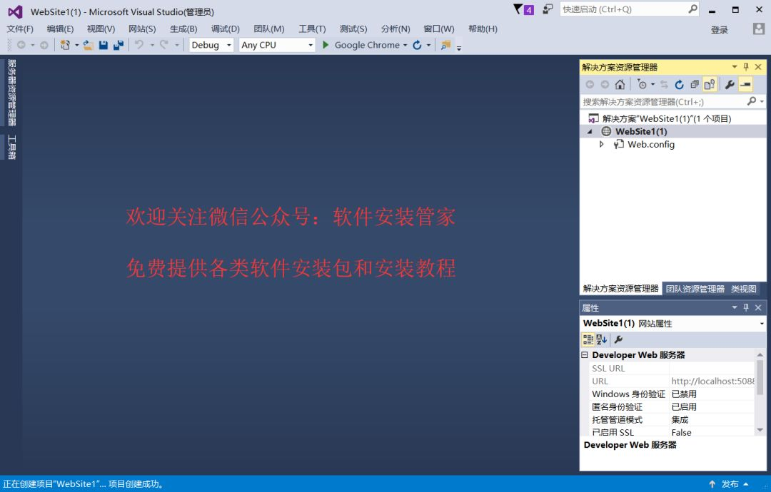Click the Undo arrow icon
Screen dimensions: 771x492
click(139, 45)
